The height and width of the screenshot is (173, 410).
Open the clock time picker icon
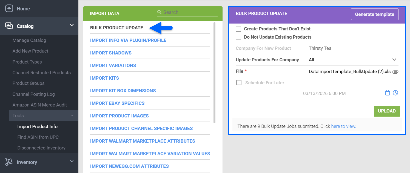[395, 93]
